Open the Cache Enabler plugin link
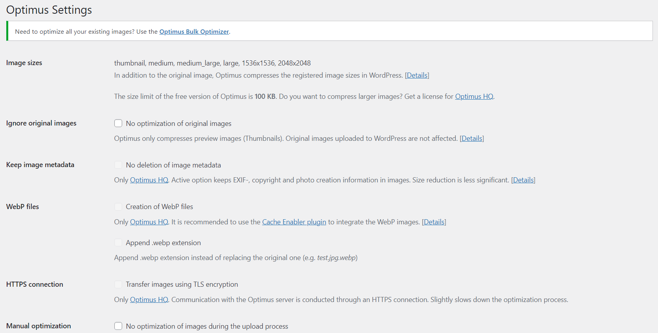Screen dimensions: 658x333 [x=294, y=222]
